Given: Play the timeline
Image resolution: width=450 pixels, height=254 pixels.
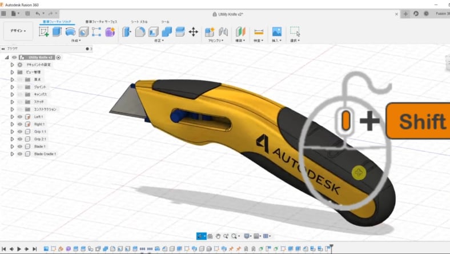Looking at the screenshot, I should [19, 249].
